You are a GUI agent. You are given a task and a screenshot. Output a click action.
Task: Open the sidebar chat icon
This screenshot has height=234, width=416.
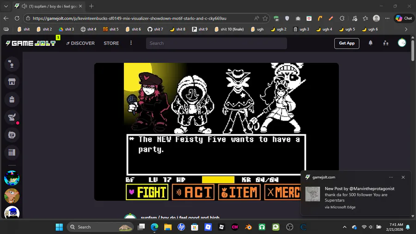12,135
